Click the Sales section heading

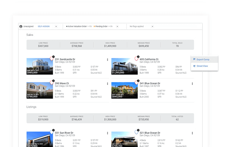[x=30, y=35]
